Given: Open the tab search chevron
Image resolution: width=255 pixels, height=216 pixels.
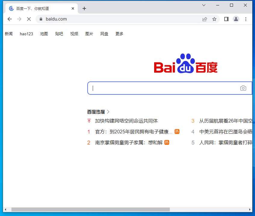Looking at the screenshot, I should 204,5.
